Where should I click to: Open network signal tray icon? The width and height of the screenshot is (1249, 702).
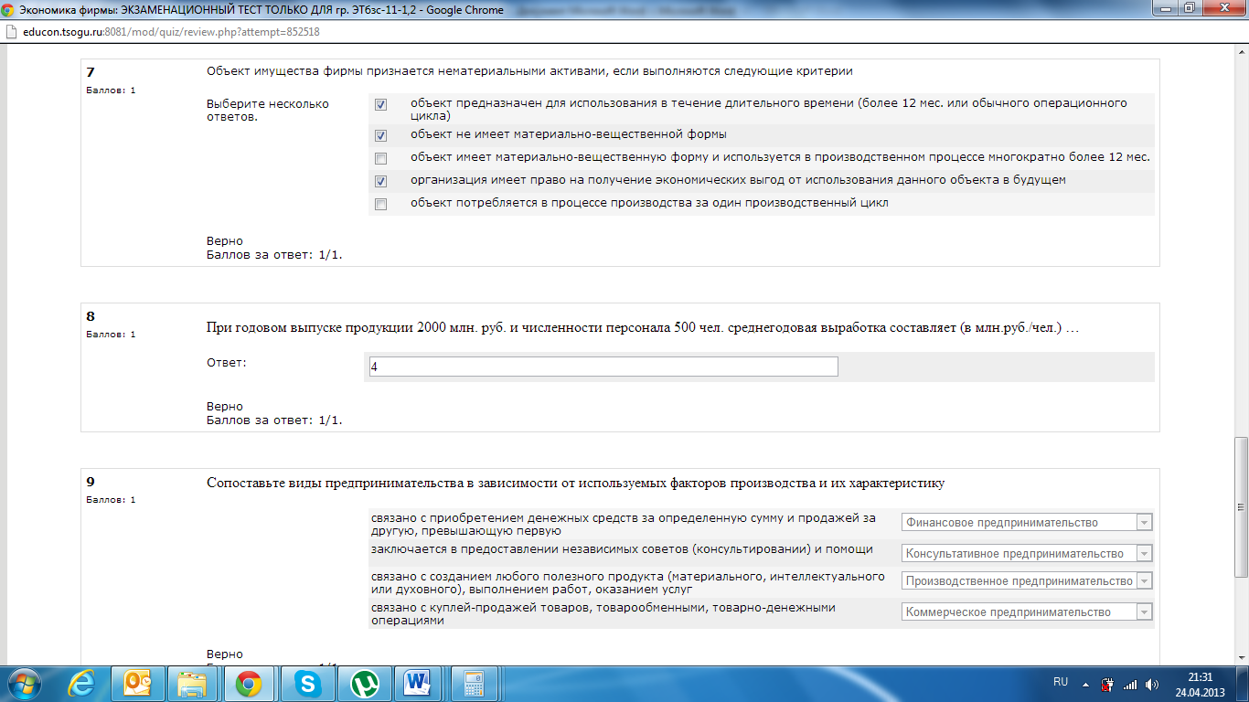1130,684
